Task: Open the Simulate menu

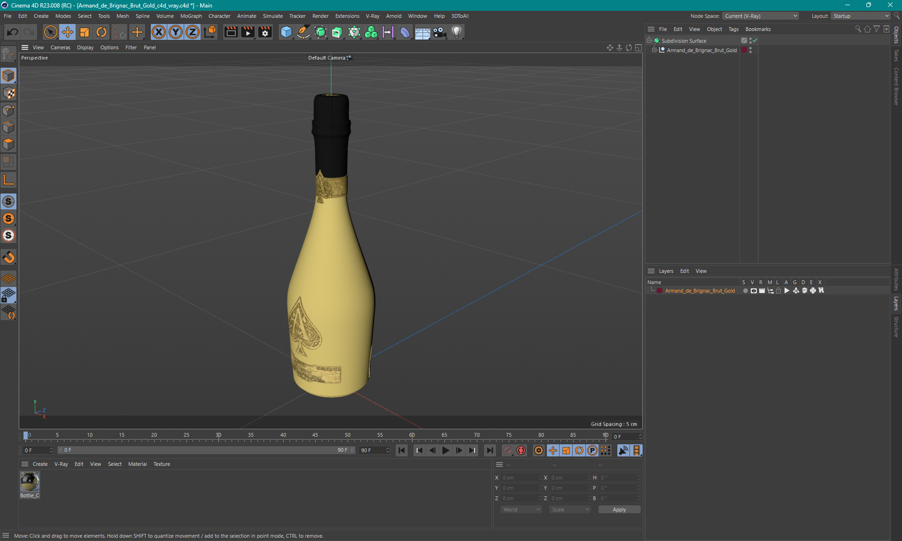Action: coord(272,16)
